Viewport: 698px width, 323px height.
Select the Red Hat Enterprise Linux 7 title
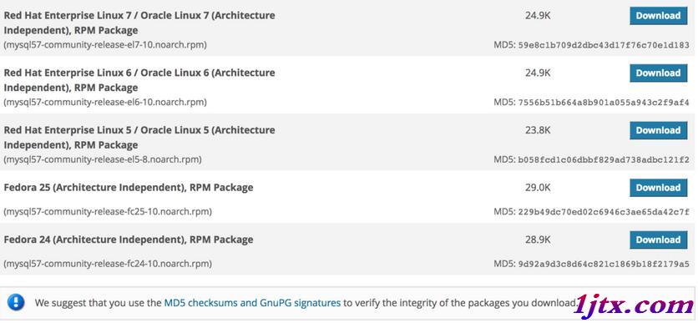click(x=139, y=23)
